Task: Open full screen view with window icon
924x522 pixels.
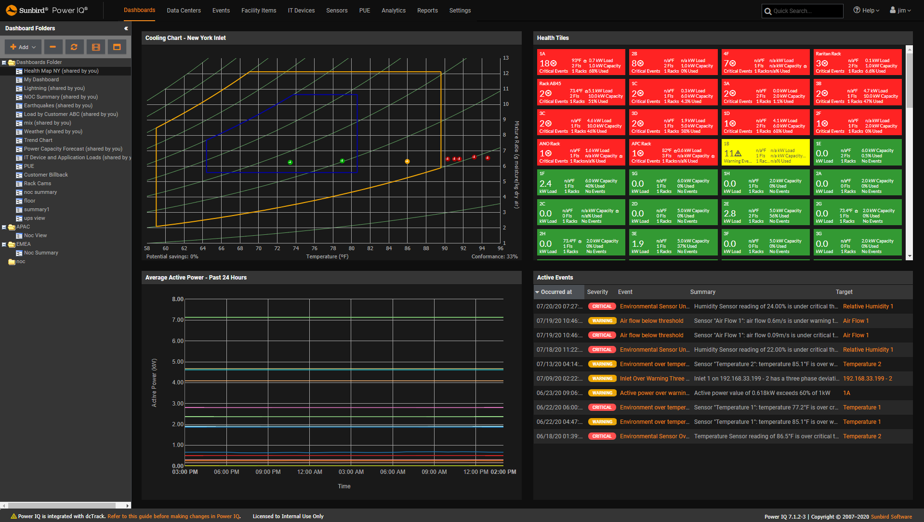Action: pyautogui.click(x=117, y=47)
